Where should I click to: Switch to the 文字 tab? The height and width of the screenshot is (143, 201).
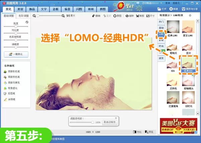tap(44, 9)
